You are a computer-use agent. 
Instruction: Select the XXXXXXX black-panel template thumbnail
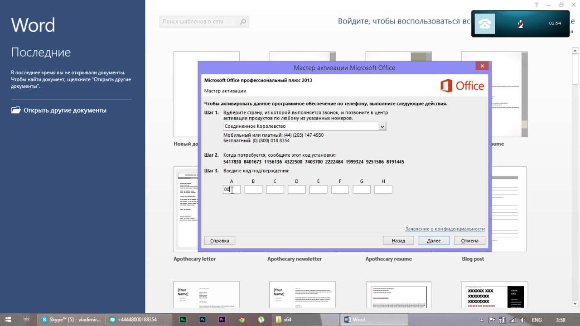point(494,295)
